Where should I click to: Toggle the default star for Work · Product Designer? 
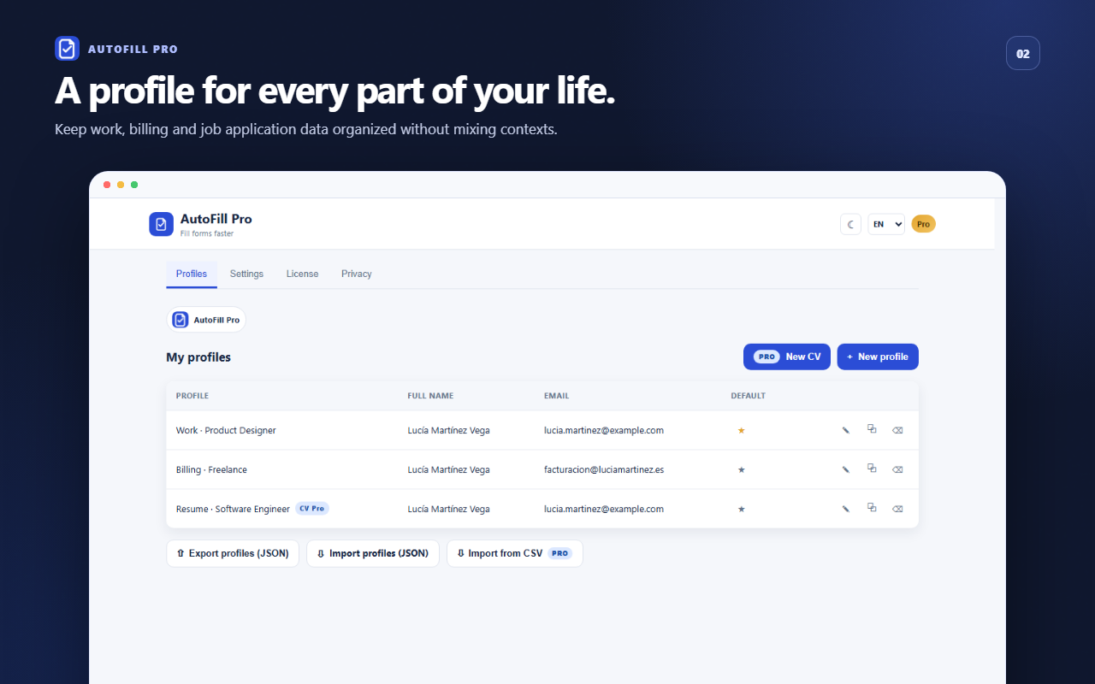(x=741, y=430)
